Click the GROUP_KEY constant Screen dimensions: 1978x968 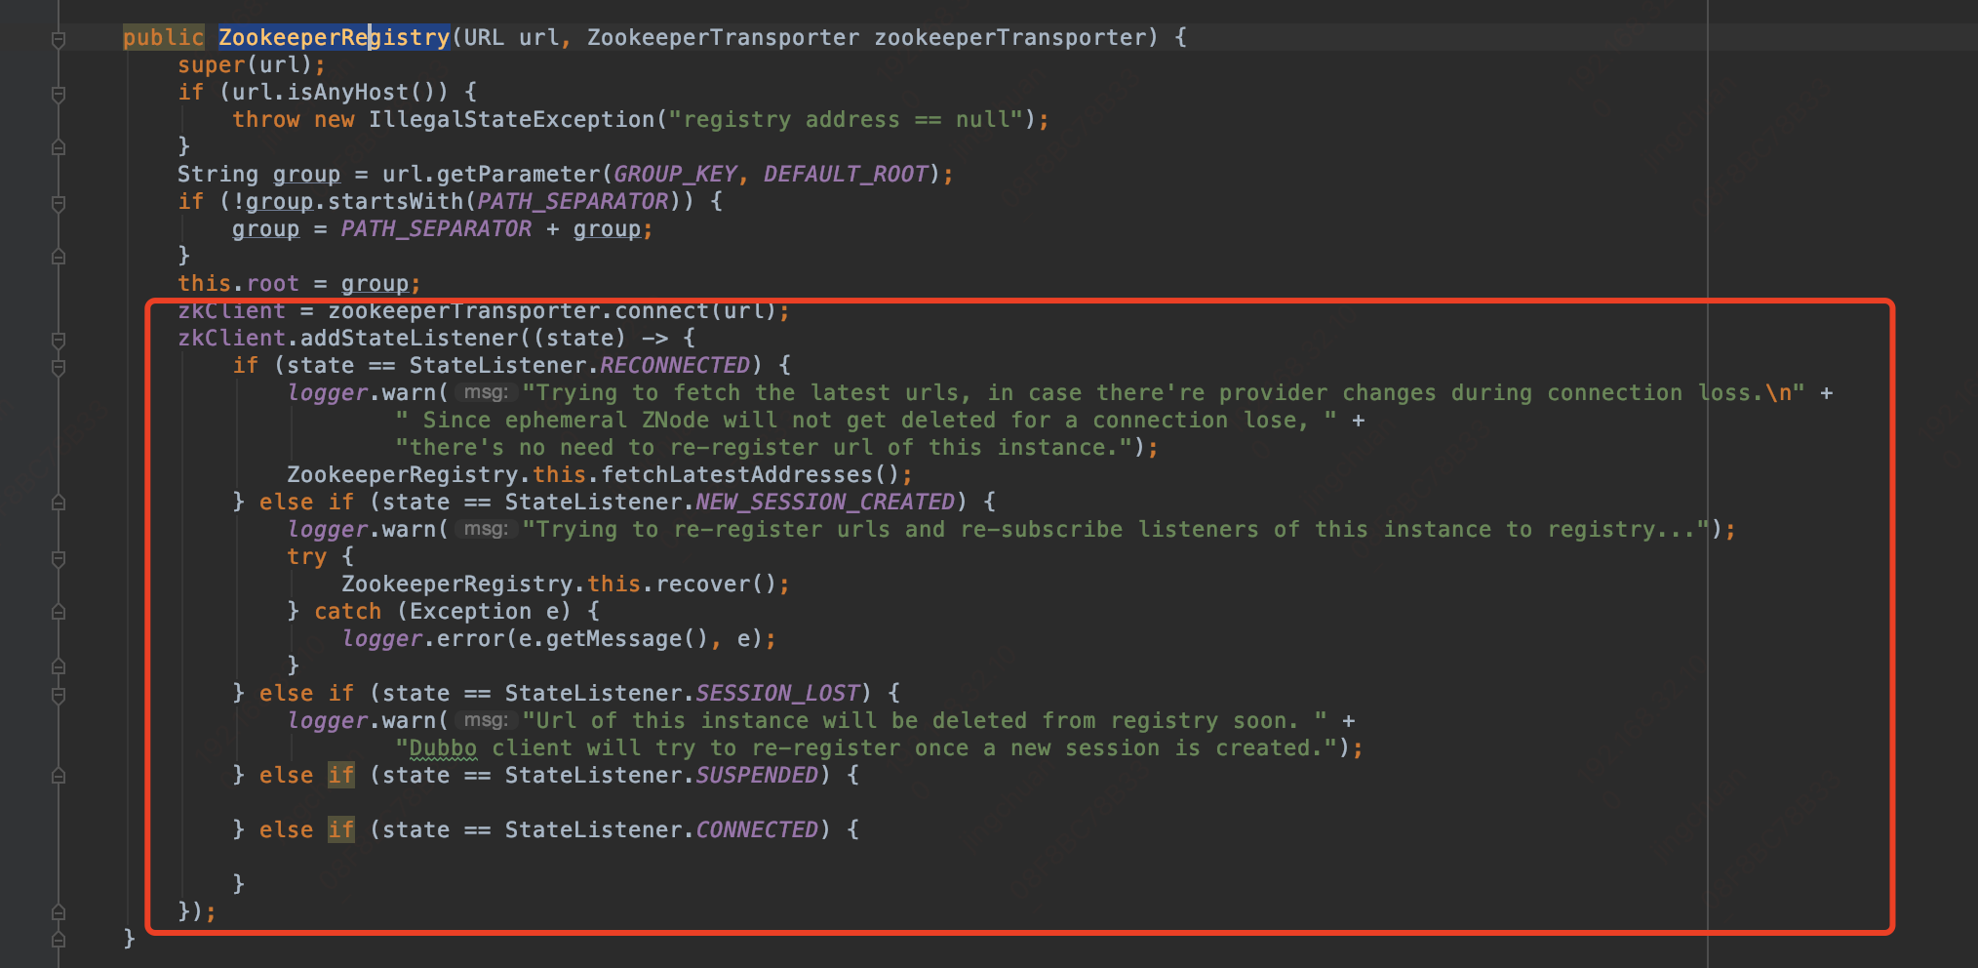(675, 174)
